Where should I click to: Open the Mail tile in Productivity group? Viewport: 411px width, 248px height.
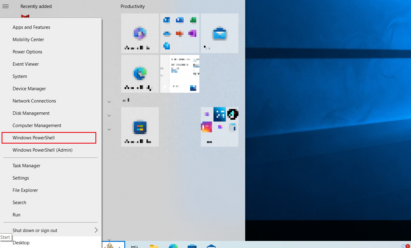click(x=219, y=33)
